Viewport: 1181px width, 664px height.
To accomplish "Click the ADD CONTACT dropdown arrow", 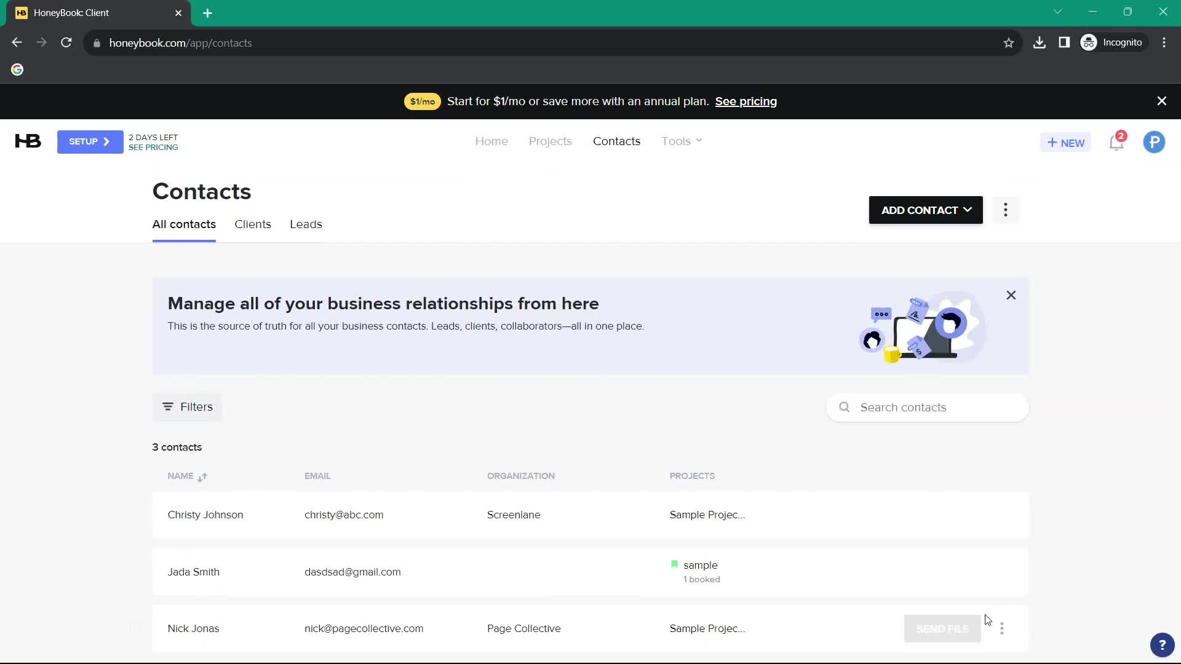I will tap(966, 210).
